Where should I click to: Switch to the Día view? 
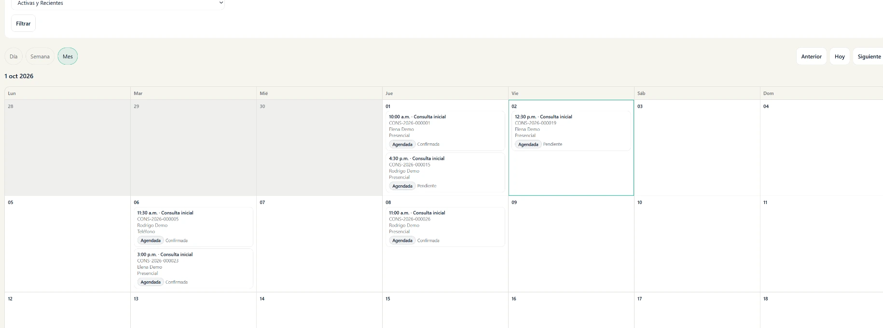(x=14, y=56)
